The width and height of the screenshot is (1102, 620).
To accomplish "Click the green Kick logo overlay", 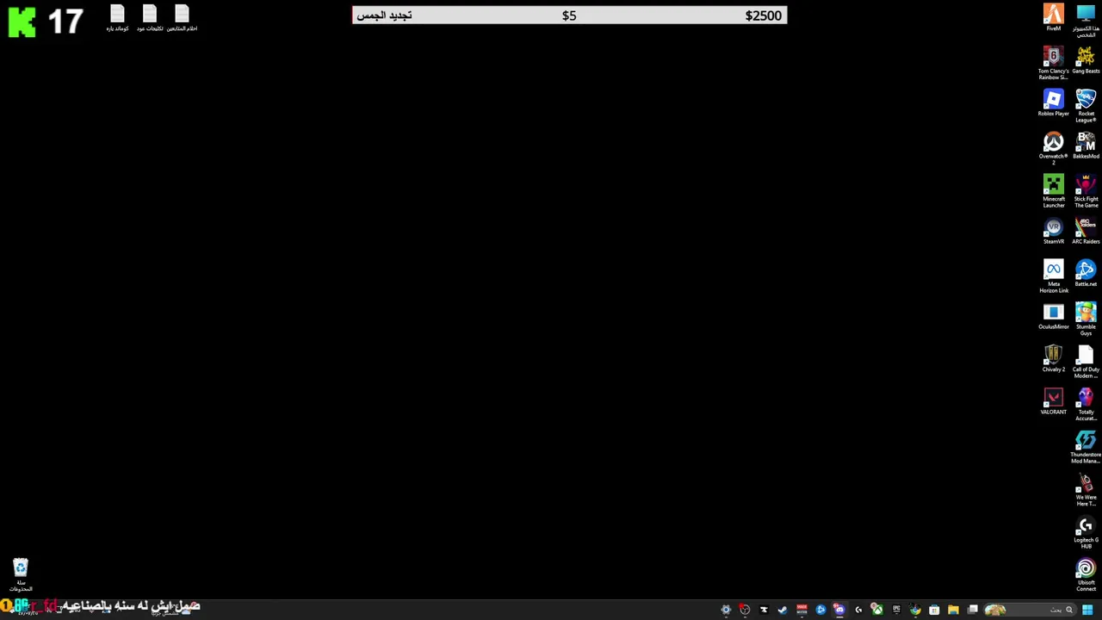I will 22,21.
